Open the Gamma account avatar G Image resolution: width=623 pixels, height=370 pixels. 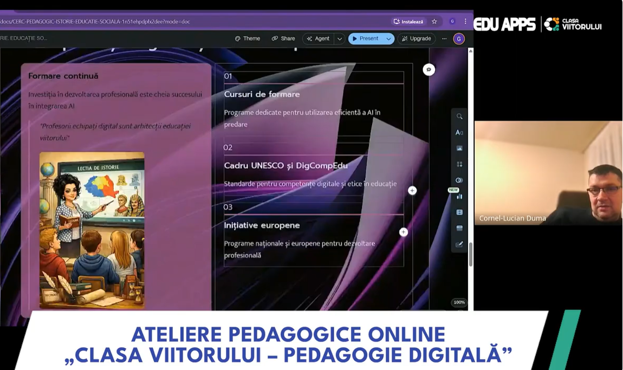pyautogui.click(x=459, y=38)
